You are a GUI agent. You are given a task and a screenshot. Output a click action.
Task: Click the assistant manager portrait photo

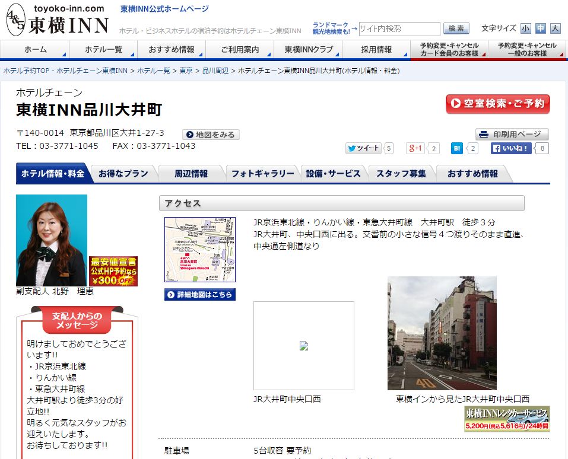[x=52, y=240]
